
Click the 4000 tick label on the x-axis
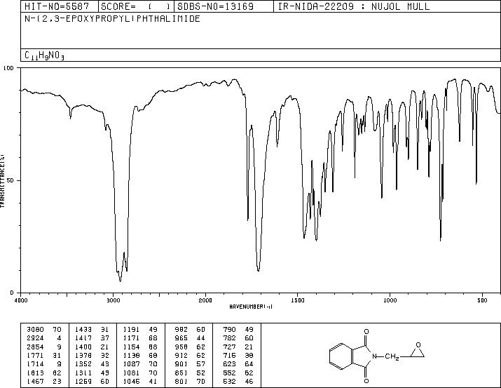click(21, 300)
